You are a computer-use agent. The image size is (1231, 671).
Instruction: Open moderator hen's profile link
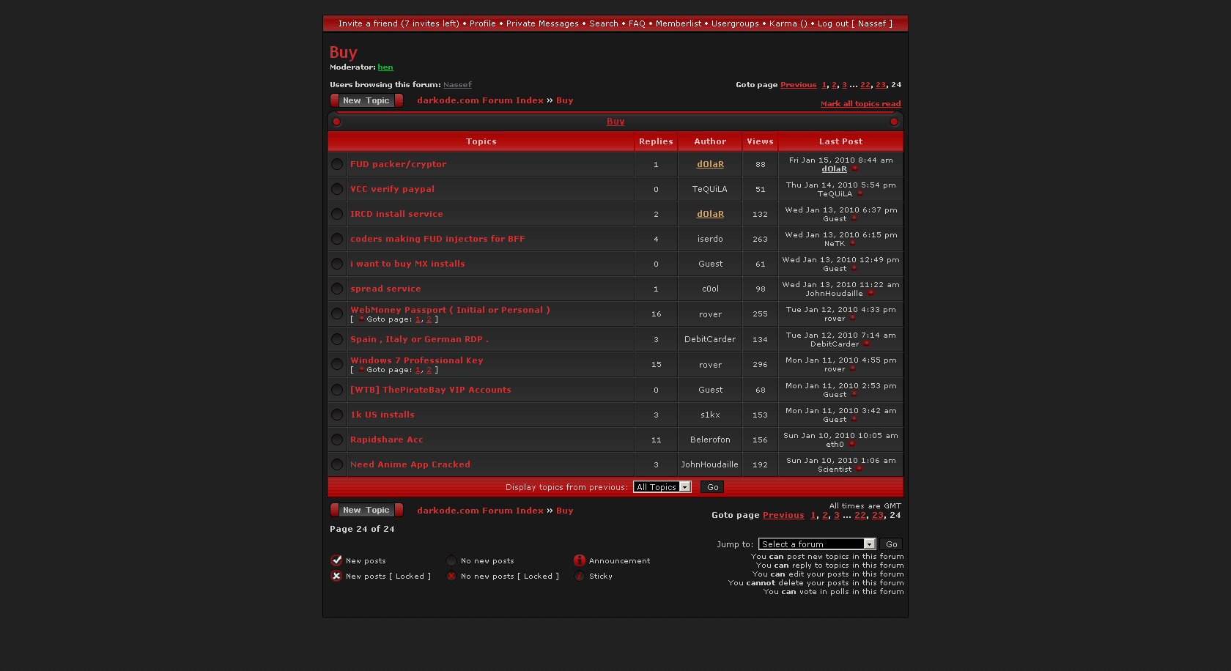coord(385,67)
